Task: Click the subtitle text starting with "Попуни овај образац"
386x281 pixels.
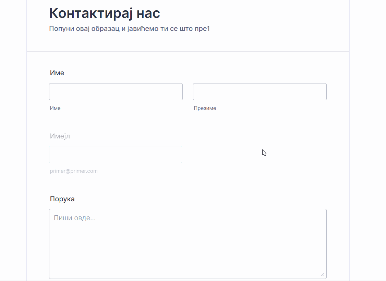Action: pyautogui.click(x=129, y=29)
